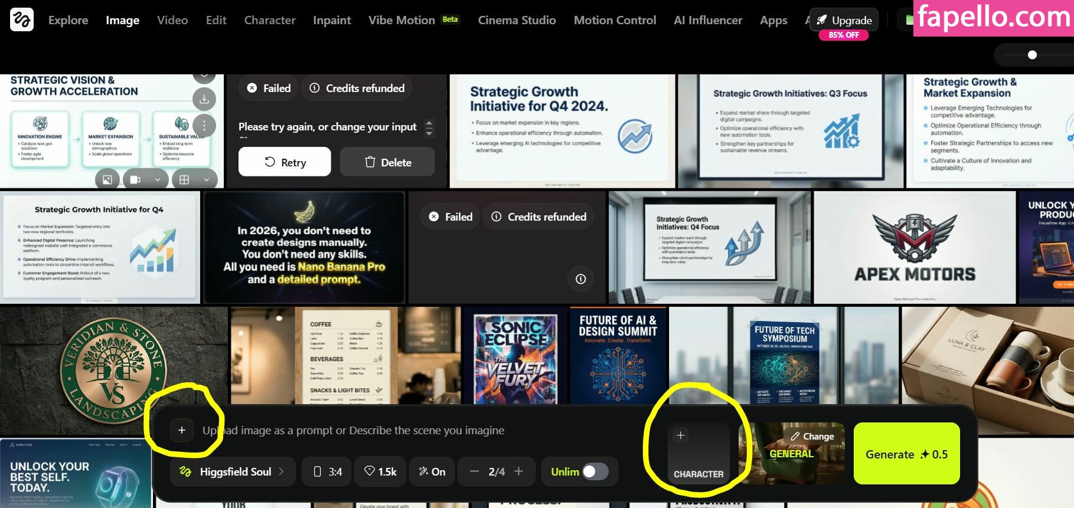Screen dimensions: 1074x508
Task: Click the video camera icon on first thumbnail
Action: pyautogui.click(x=135, y=179)
